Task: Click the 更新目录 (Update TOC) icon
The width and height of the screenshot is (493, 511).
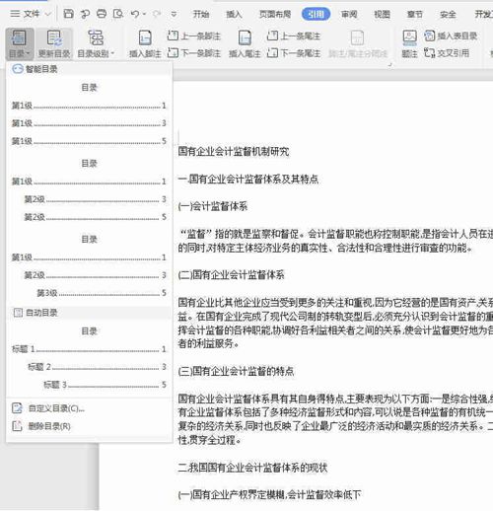Action: click(x=54, y=37)
